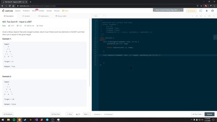Click the Share button
Image resolution: width=217 pixels, height=122 pixels.
(40, 26)
